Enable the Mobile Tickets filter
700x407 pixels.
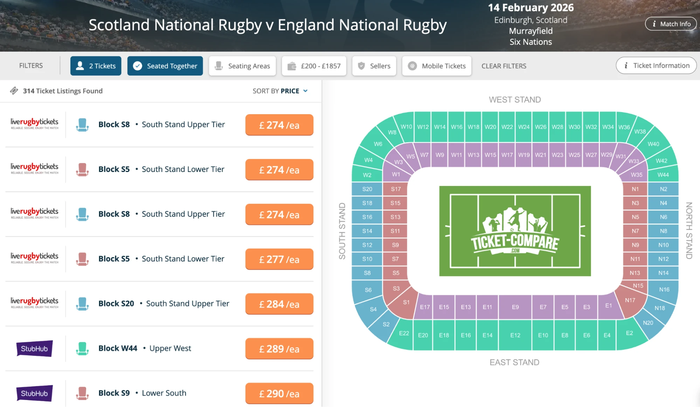point(437,65)
